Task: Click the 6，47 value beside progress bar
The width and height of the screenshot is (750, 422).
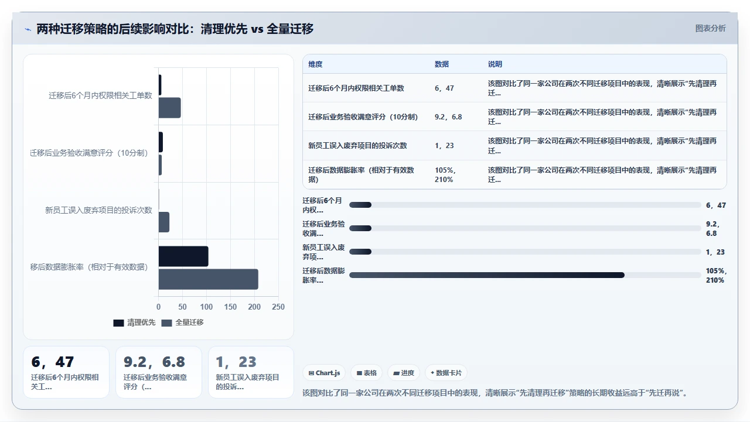Action: tap(716, 205)
